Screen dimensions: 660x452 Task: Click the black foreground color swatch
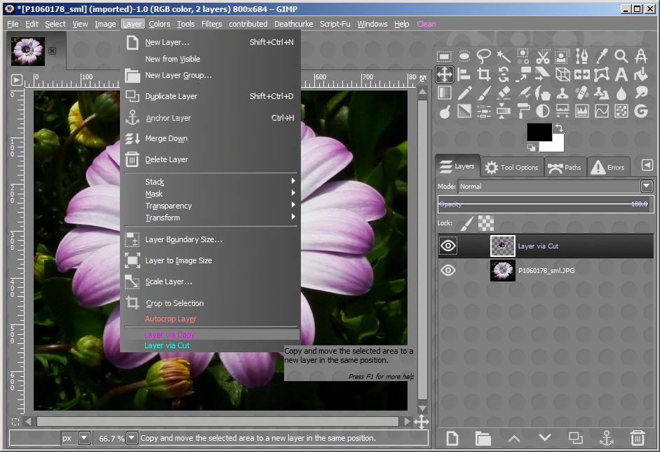pyautogui.click(x=538, y=133)
